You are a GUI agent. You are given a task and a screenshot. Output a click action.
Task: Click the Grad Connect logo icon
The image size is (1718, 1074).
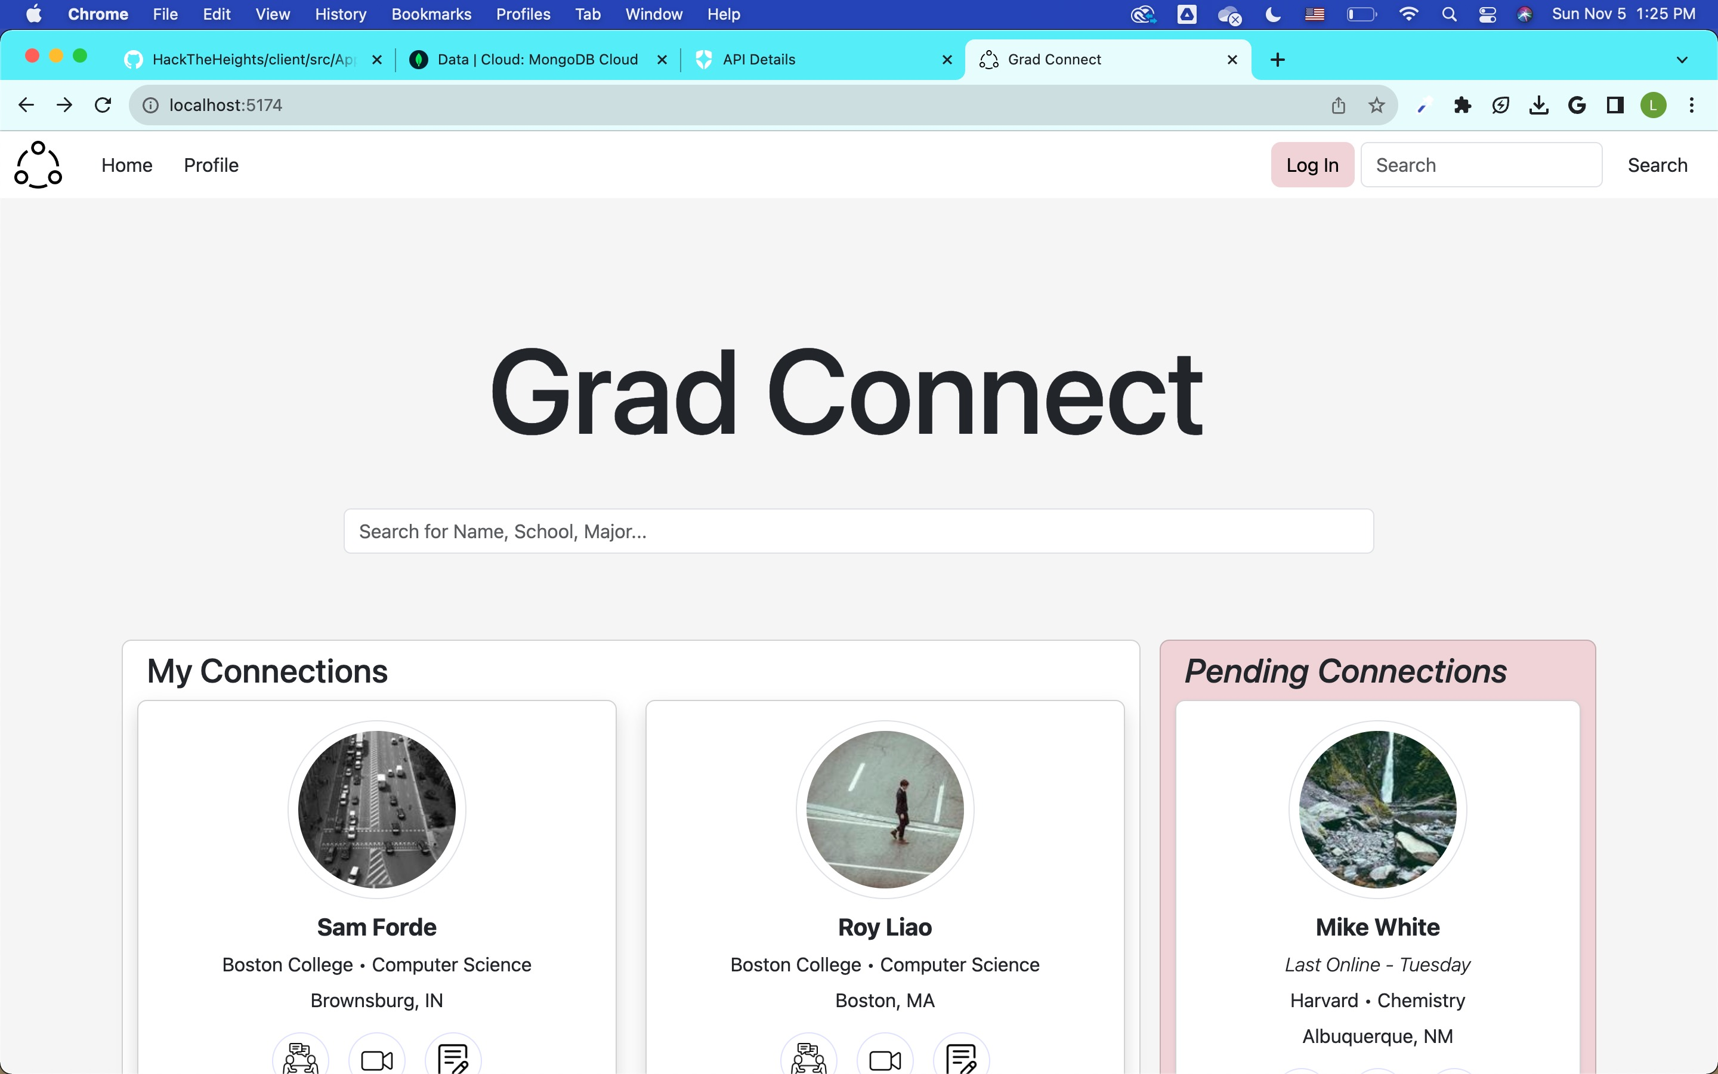[37, 164]
